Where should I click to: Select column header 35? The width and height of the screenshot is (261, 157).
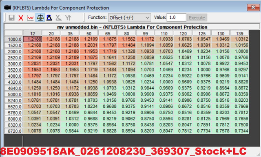(x=70, y=33)
